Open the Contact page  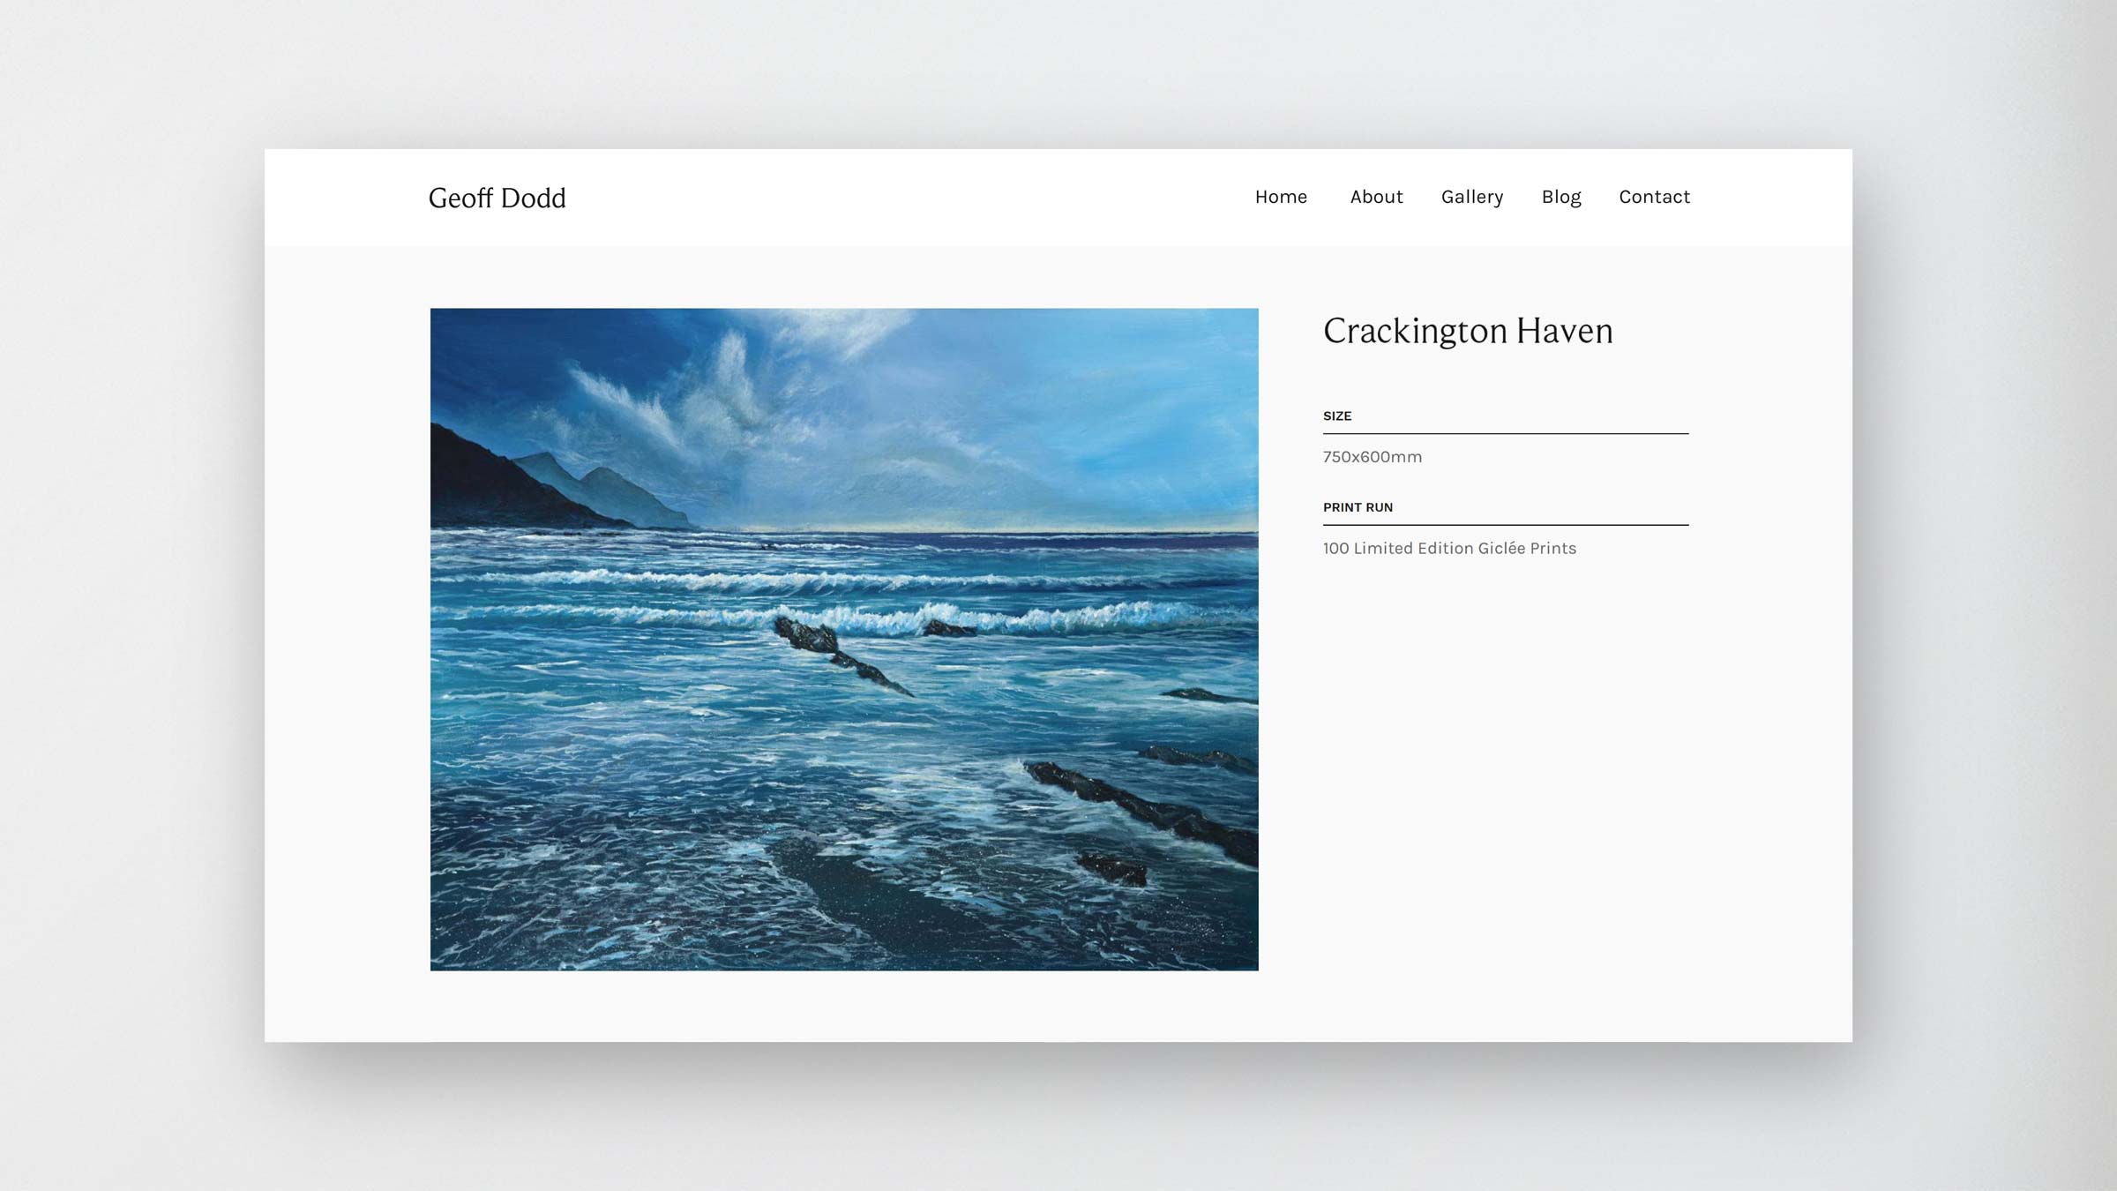1654,197
